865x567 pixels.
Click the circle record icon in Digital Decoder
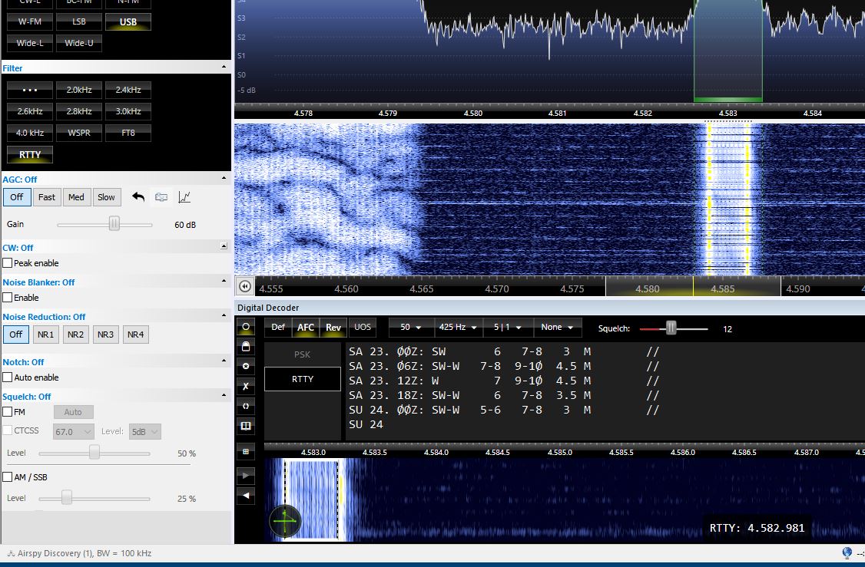coord(246,327)
